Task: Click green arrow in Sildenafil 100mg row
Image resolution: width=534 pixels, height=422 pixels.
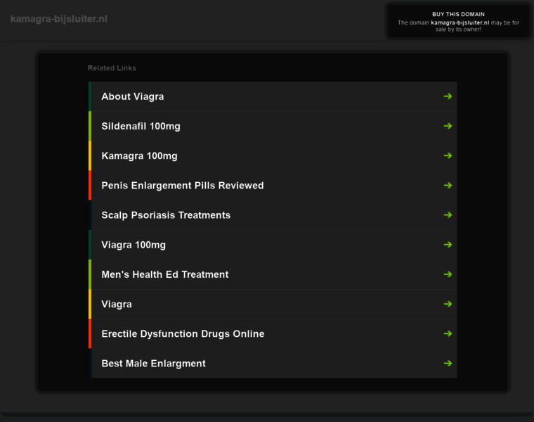Action: [x=448, y=126]
